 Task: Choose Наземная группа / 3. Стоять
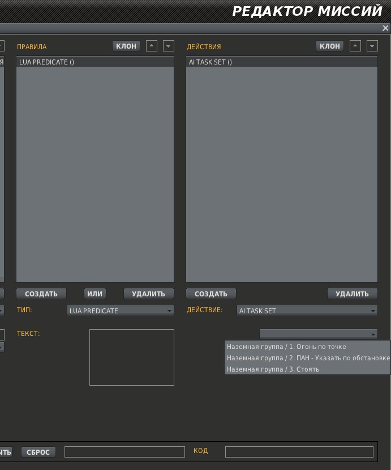pos(308,369)
